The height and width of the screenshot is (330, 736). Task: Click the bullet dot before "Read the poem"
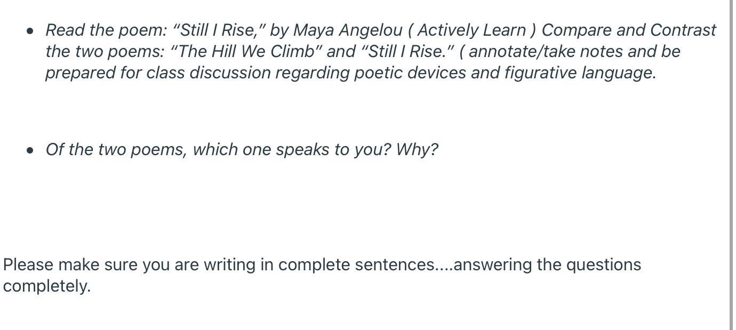coord(30,31)
